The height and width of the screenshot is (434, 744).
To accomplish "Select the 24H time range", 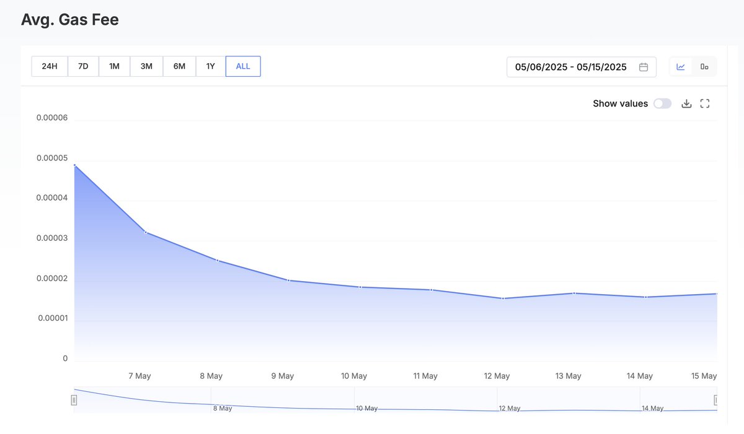I will tap(50, 66).
